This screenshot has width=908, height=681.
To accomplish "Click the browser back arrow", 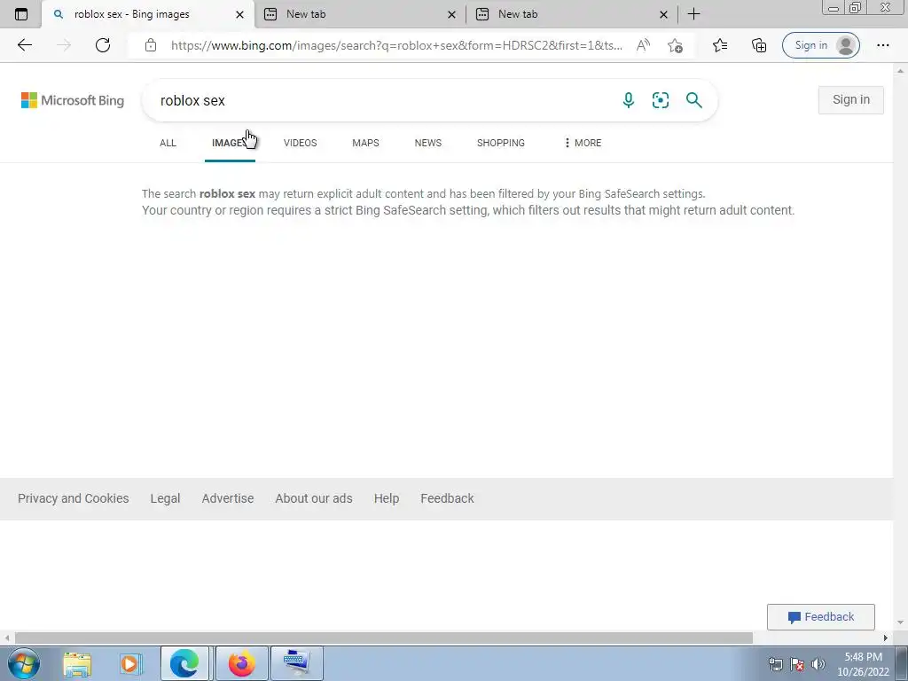I will point(24,45).
